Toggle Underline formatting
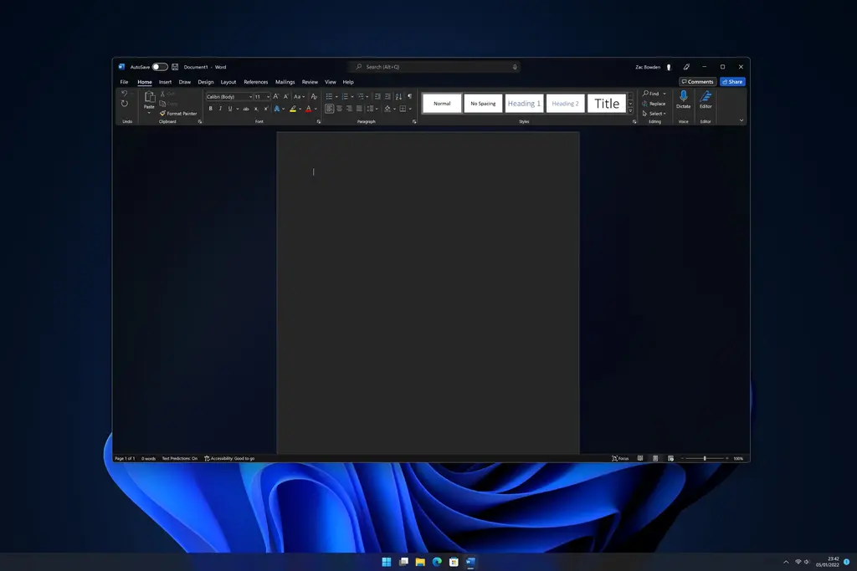This screenshot has height=571, width=857. pyautogui.click(x=230, y=109)
